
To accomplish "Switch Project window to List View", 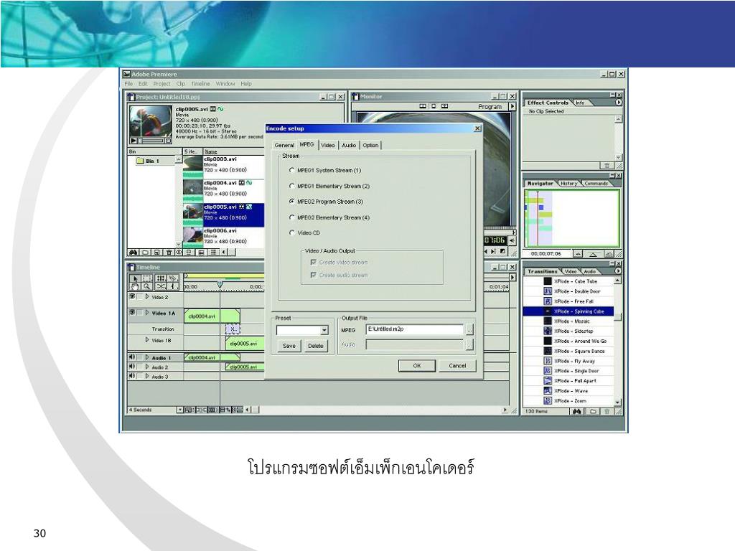I will tap(213, 252).
